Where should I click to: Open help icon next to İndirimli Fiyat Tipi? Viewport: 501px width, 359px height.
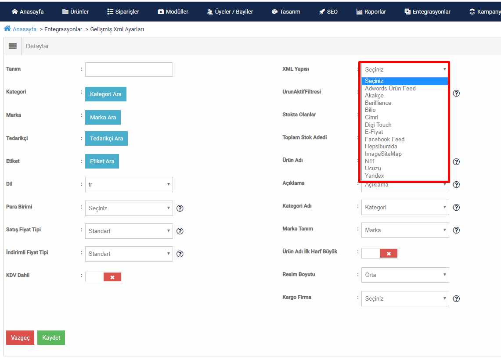click(x=180, y=254)
